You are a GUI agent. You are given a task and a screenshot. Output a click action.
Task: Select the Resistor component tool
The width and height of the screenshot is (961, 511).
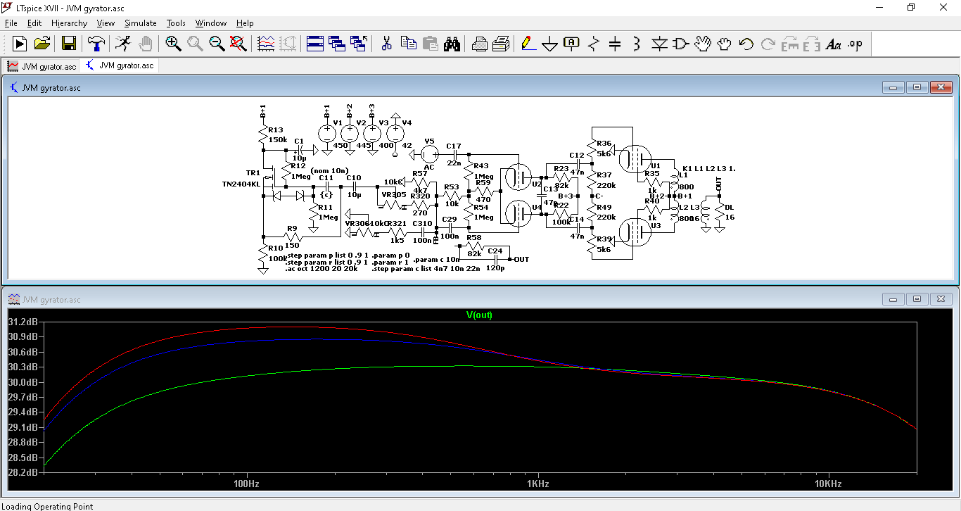coord(593,44)
